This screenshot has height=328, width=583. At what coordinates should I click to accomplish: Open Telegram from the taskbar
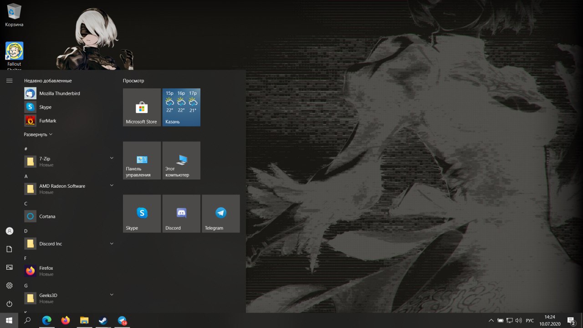coord(122,320)
